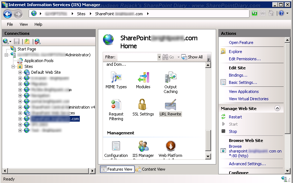Click the greyed Forward navigation arrow

pyautogui.click(x=18, y=14)
